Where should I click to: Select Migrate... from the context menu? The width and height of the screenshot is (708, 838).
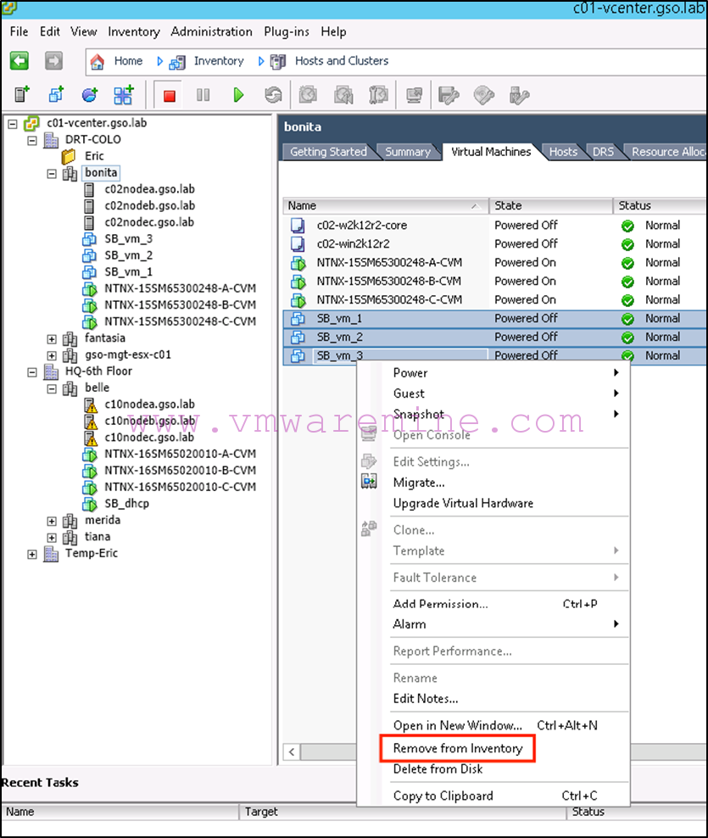click(419, 483)
